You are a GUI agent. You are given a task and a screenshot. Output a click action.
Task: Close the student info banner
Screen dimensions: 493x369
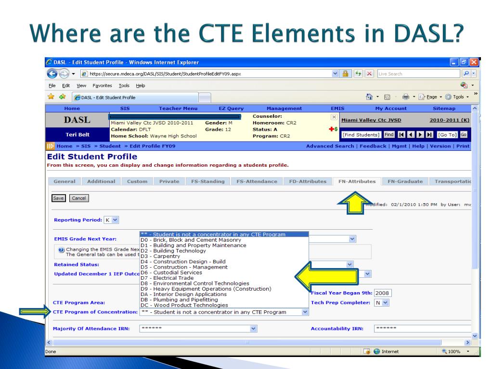point(334,117)
